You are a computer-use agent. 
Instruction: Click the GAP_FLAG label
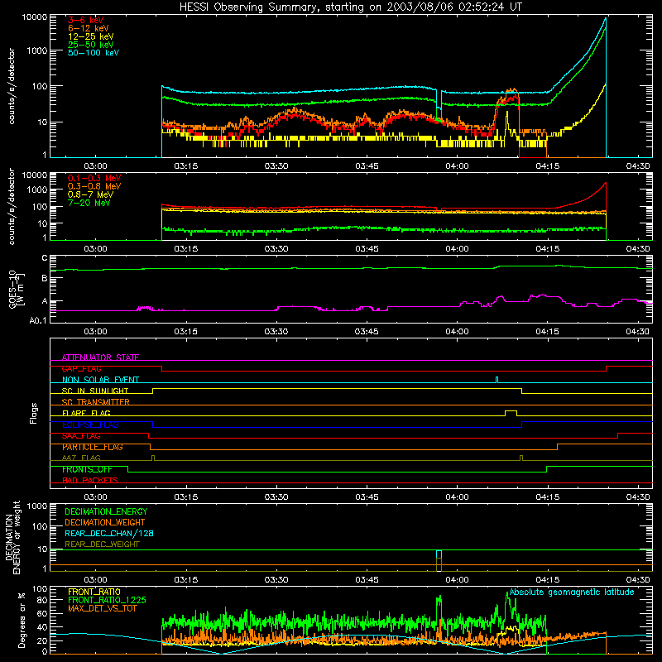click(x=81, y=368)
